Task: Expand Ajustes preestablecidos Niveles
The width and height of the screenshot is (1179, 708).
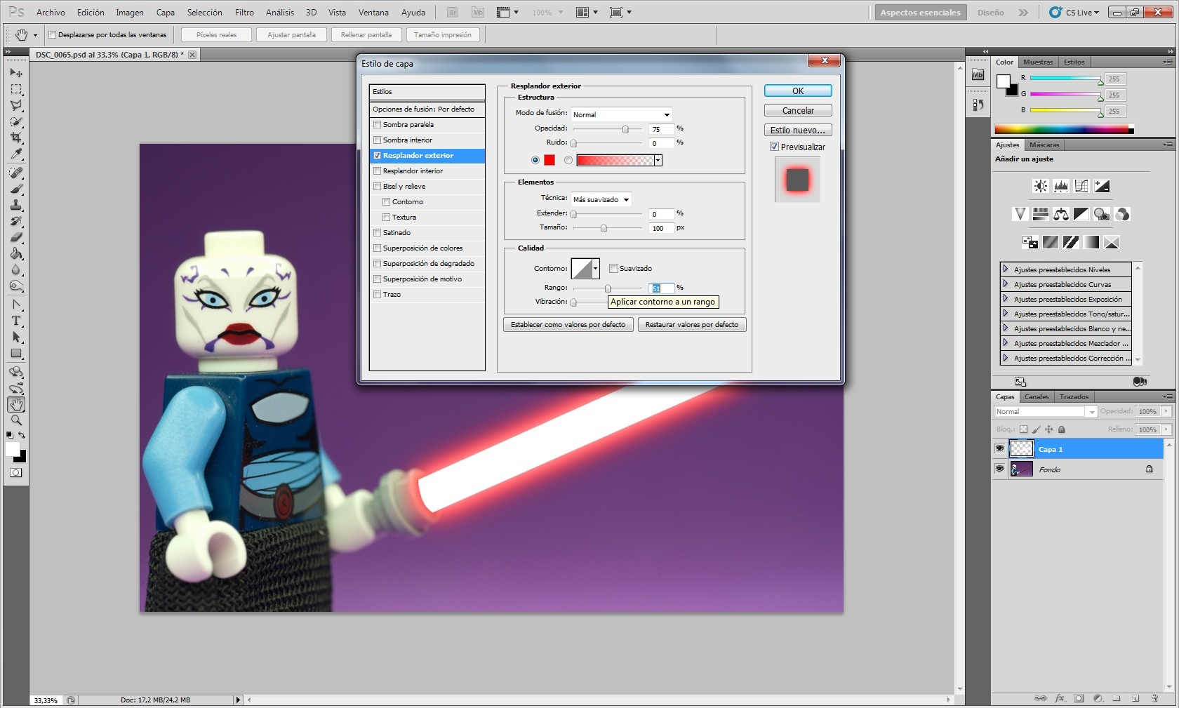Action: point(1006,269)
